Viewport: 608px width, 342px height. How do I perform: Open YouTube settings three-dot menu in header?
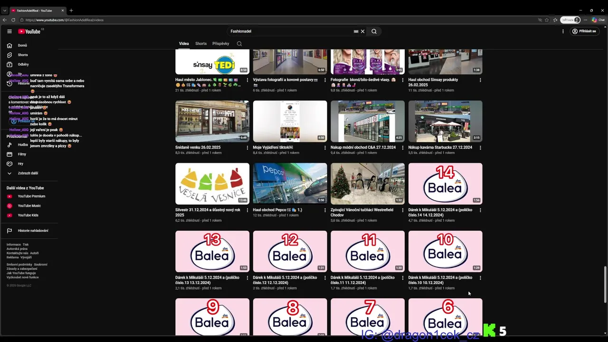tap(563, 31)
